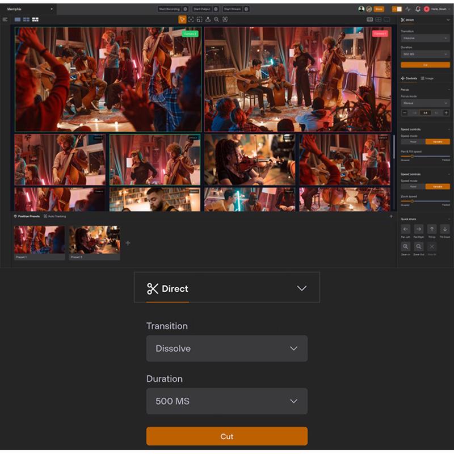Open the Memphis project dropdown
454x454 pixels.
click(29, 9)
